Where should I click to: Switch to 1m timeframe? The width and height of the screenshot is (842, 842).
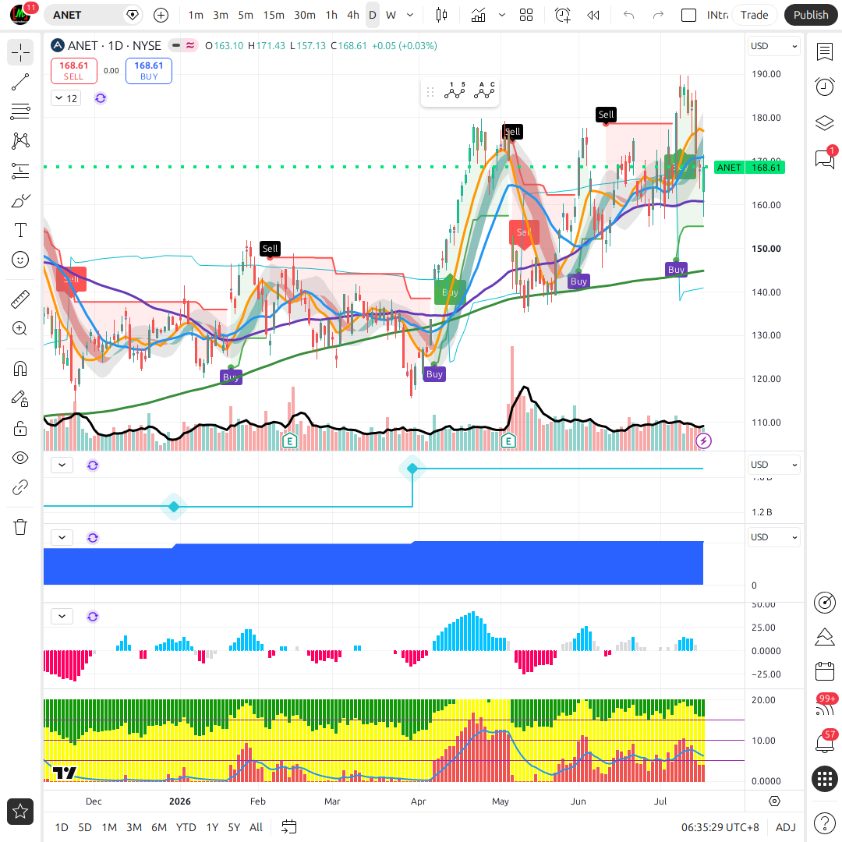tap(196, 15)
